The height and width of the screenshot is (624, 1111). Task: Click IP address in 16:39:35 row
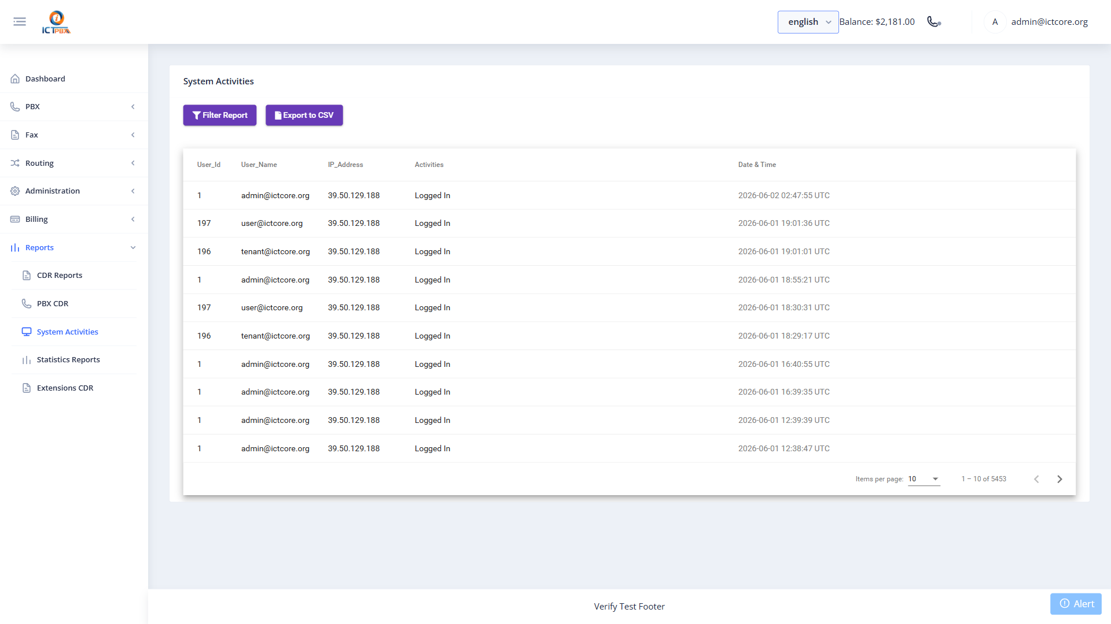pyautogui.click(x=354, y=392)
